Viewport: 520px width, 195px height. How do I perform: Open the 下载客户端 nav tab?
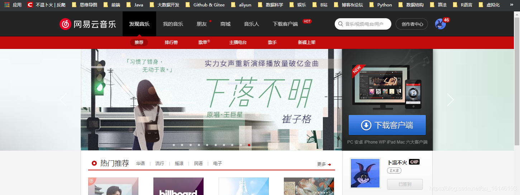(285, 24)
